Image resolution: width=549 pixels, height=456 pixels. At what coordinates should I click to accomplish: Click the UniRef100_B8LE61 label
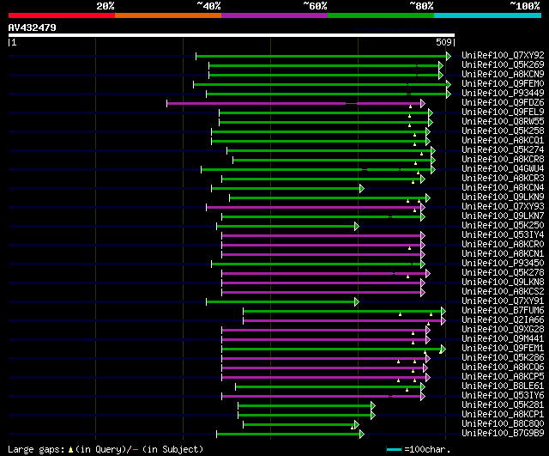(x=503, y=386)
